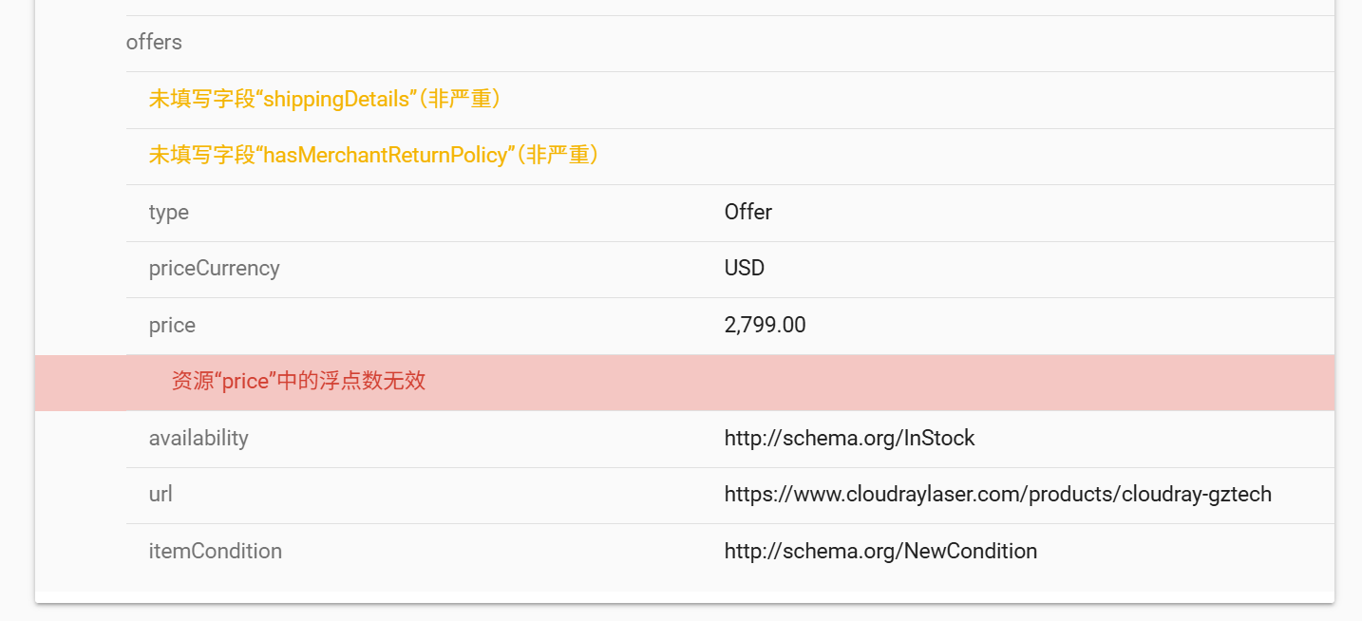
Task: Select the priceCurrency field label
Action: [x=214, y=269]
